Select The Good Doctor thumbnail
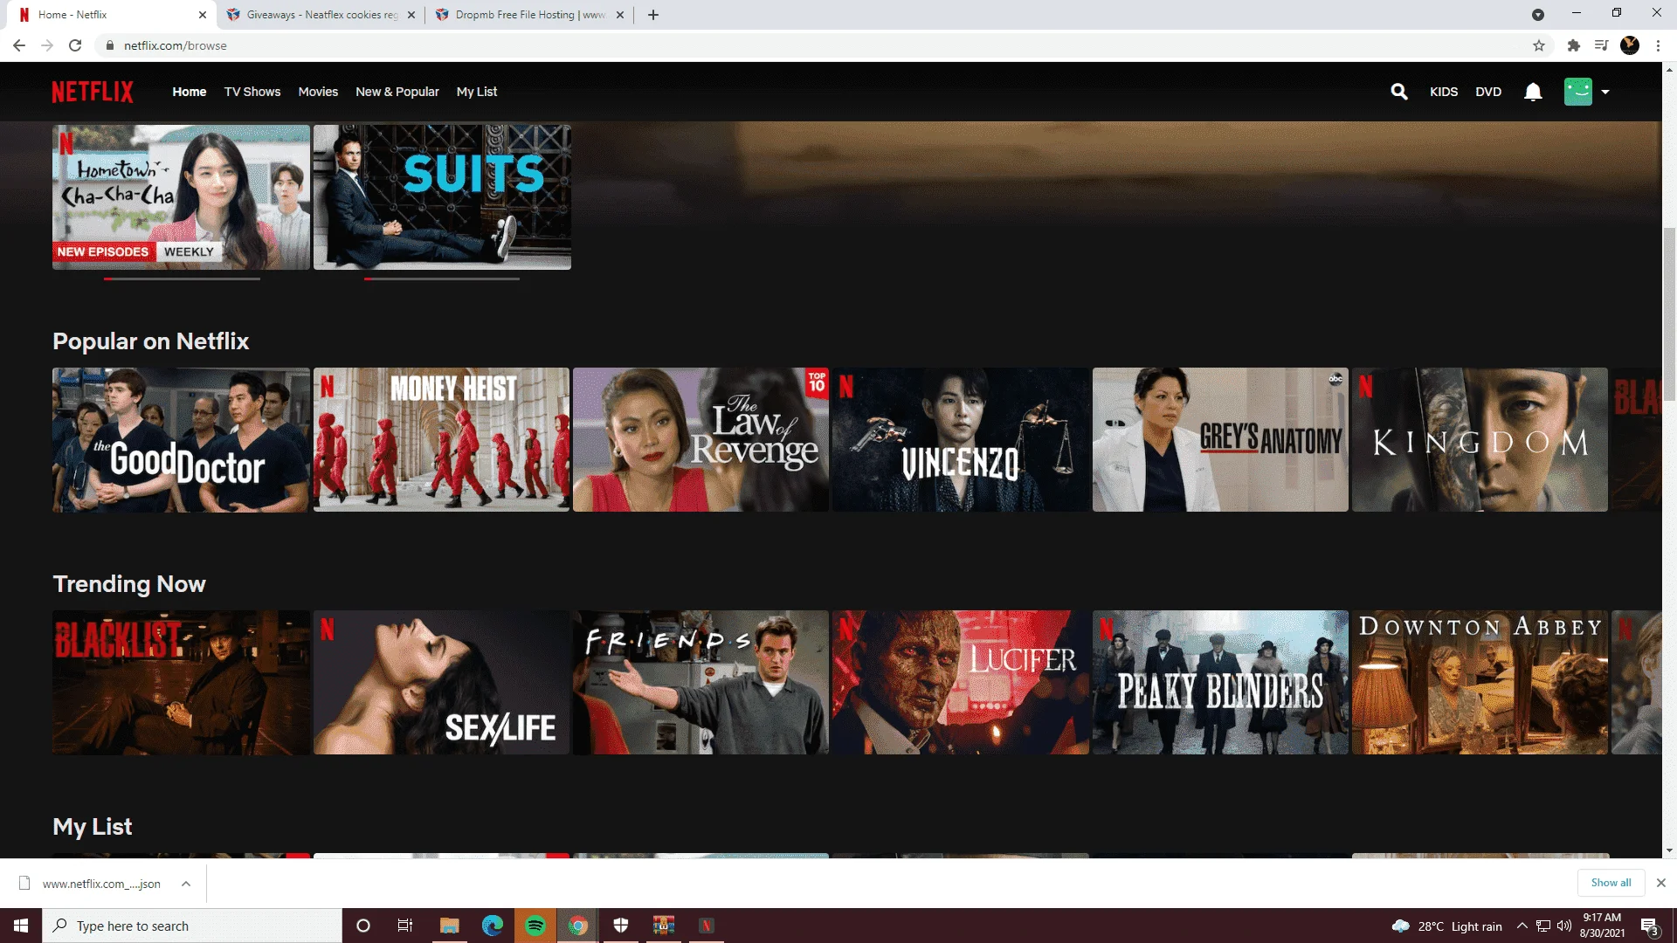Image resolution: width=1677 pixels, height=943 pixels. click(181, 440)
